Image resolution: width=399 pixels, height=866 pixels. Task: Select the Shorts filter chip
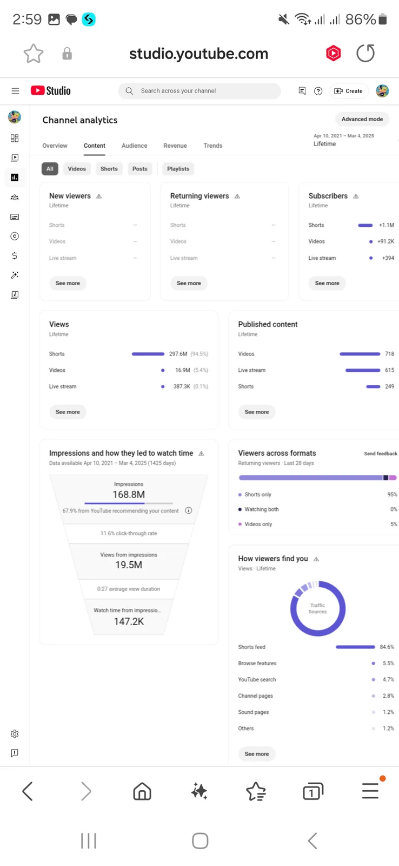coord(109,169)
